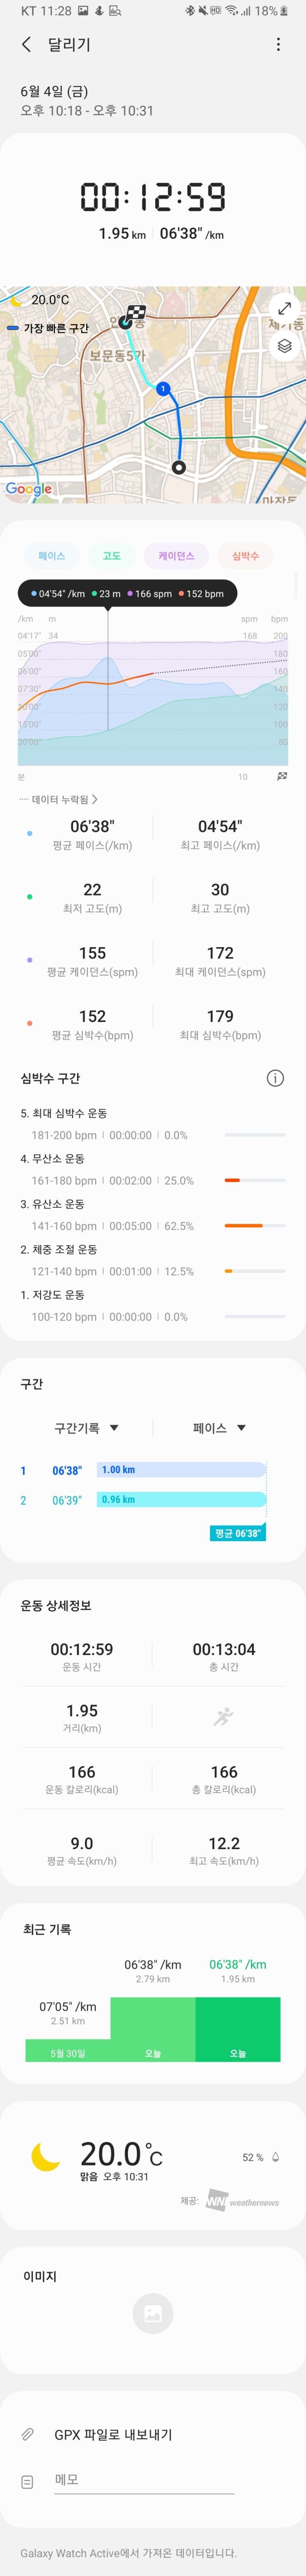Tap the Google logo on the map
Image resolution: width=306 pixels, height=2576 pixels.
[29, 489]
